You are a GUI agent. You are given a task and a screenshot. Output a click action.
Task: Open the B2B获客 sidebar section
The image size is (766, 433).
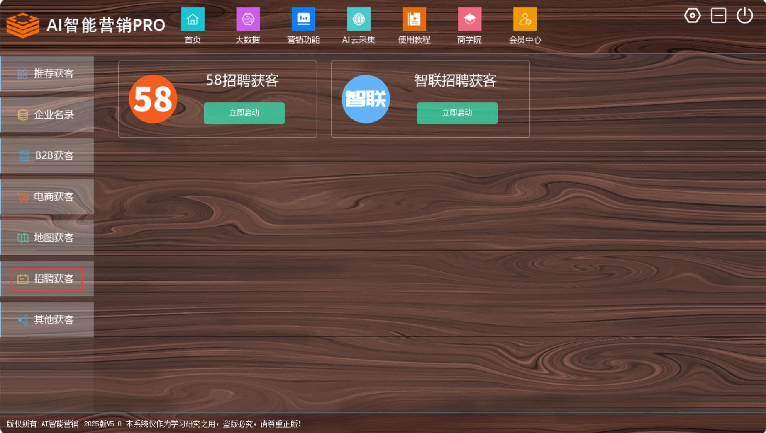[x=47, y=156]
